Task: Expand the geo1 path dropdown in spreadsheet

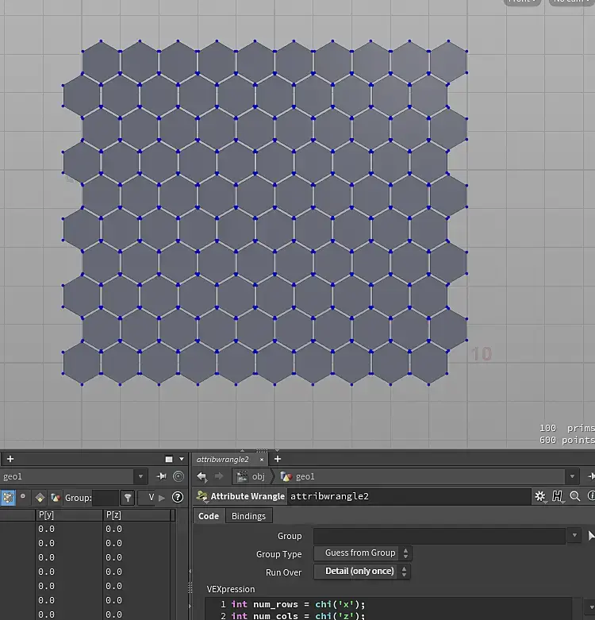Action: point(140,476)
